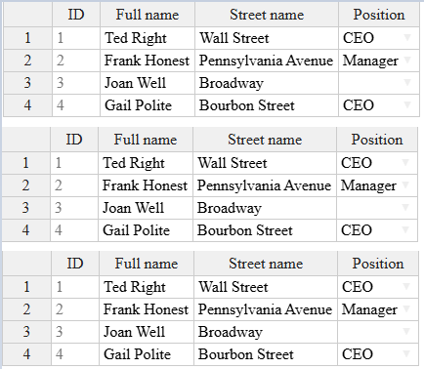Select the Full name column header, top table
The width and height of the screenshot is (424, 369).
click(x=148, y=15)
